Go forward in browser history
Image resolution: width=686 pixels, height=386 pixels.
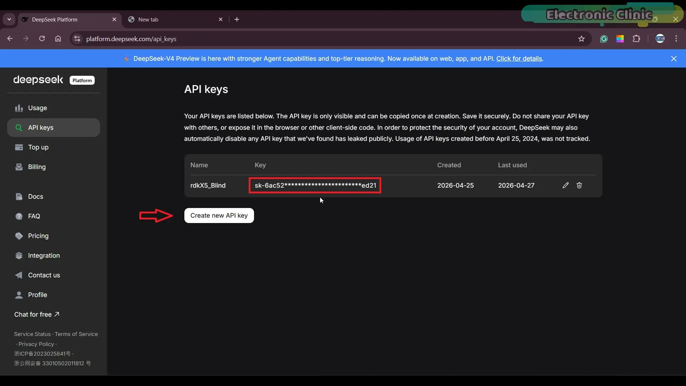pyautogui.click(x=26, y=39)
